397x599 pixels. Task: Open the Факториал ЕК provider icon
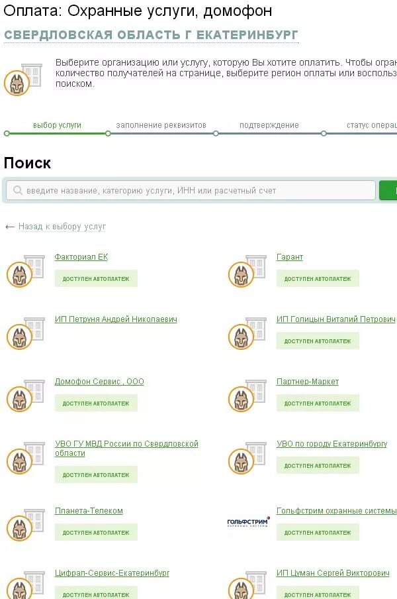(x=26, y=271)
